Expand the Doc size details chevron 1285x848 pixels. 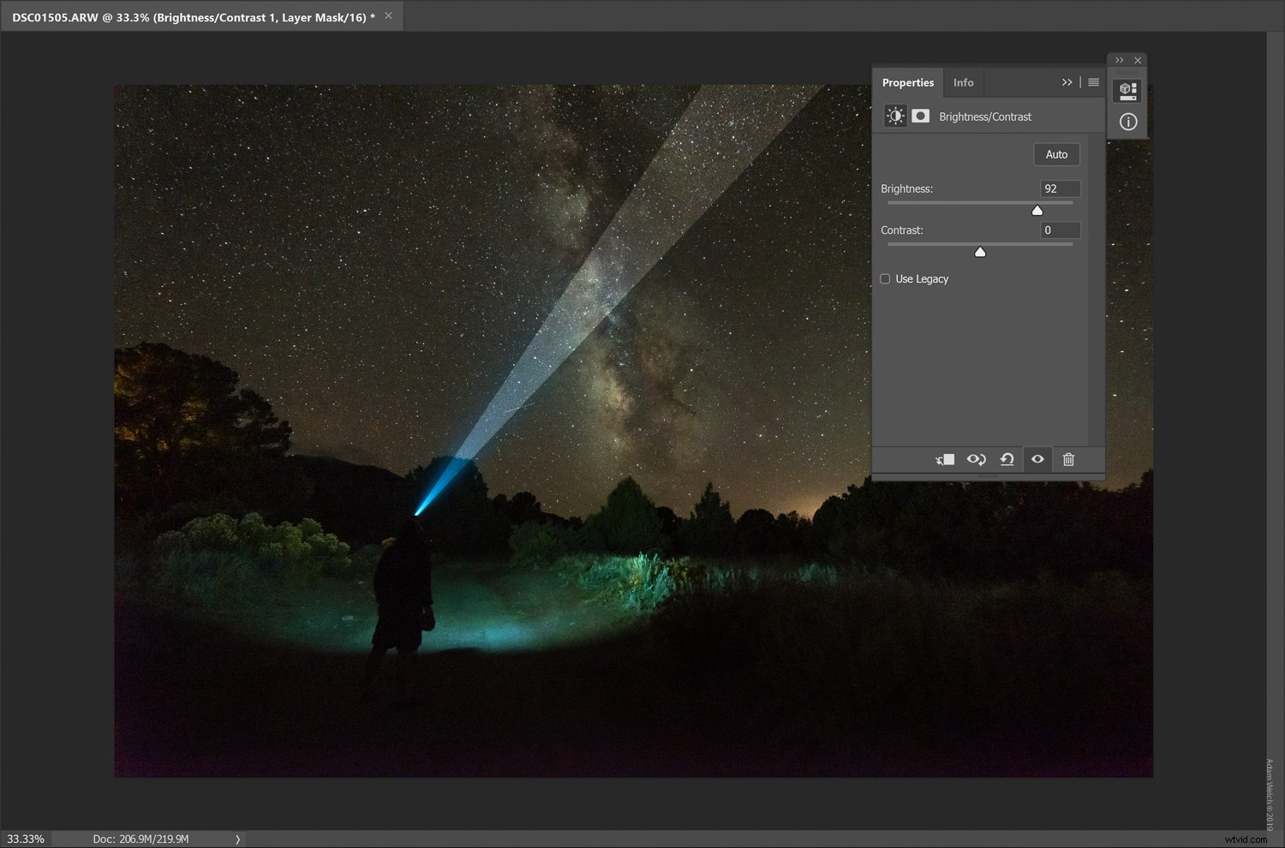[237, 839]
